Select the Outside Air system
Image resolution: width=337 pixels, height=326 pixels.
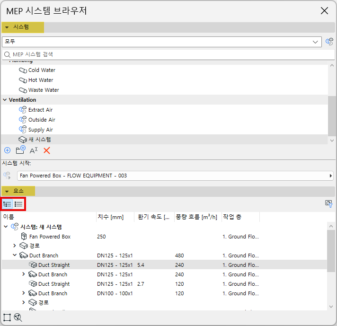pos(164,120)
